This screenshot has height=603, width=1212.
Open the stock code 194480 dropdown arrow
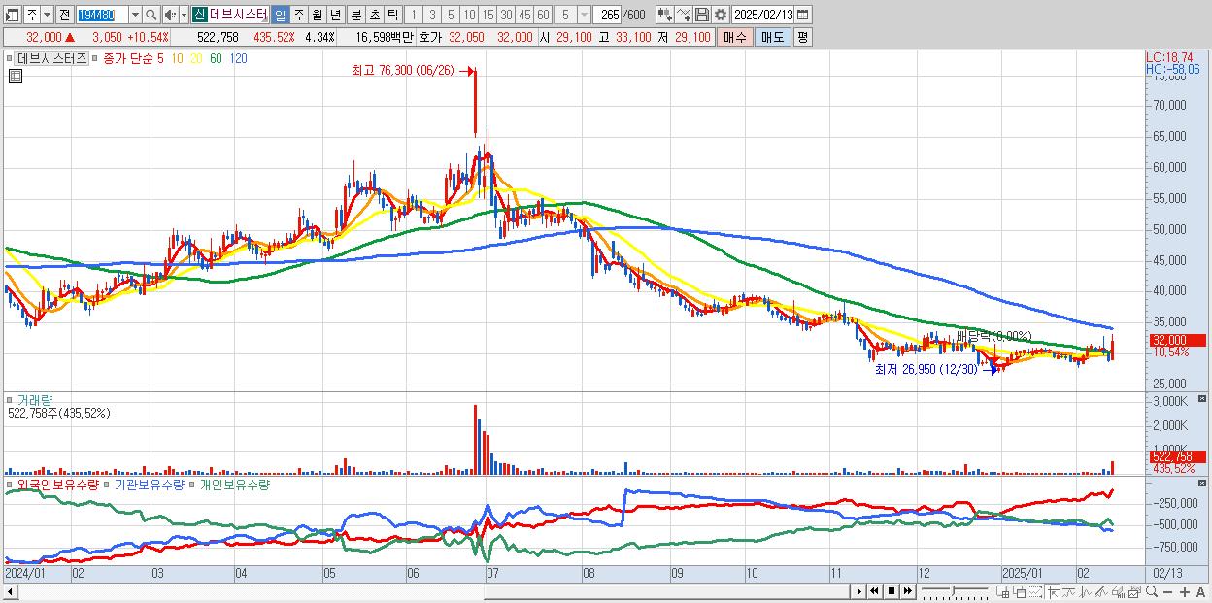tap(135, 15)
